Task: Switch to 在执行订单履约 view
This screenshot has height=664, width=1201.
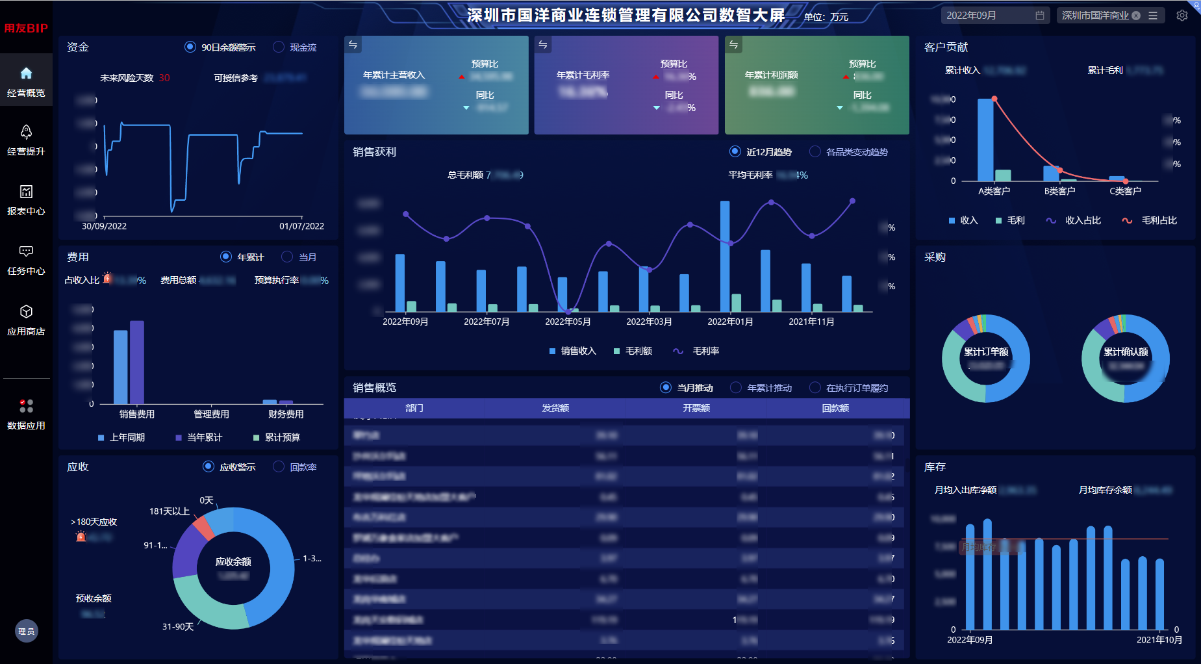Action: pyautogui.click(x=815, y=387)
